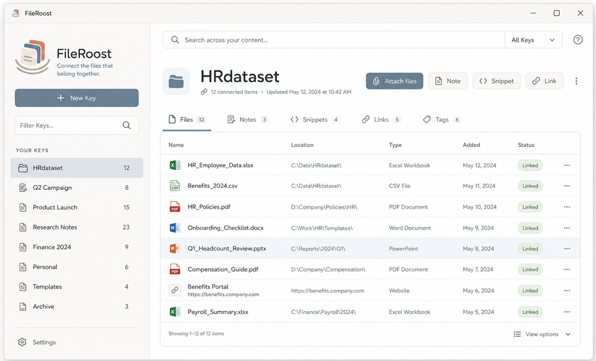Screen dimensions: 596x361
Task: Open row menu for Payroll_Summary.xlsx
Action: coord(567,312)
